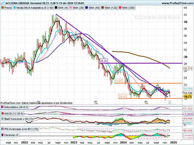
Task: Click the Paranoia v5 indicator icon
Action: pos(2,135)
